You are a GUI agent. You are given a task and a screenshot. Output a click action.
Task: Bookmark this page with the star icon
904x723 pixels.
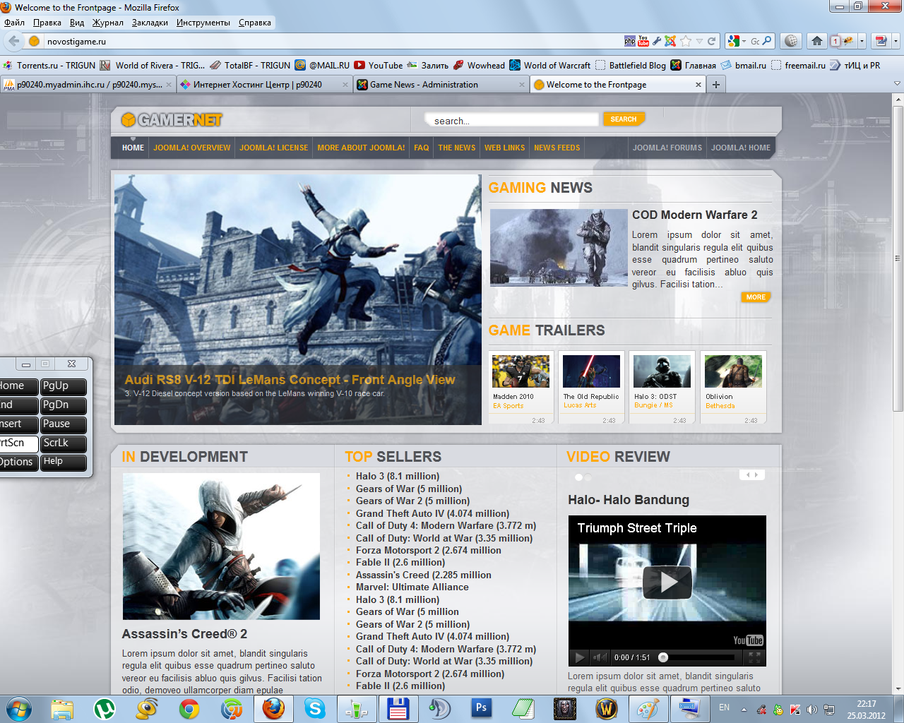click(686, 41)
